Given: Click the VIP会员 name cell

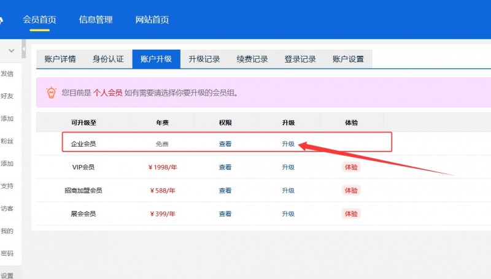Looking at the screenshot, I should pos(83,167).
